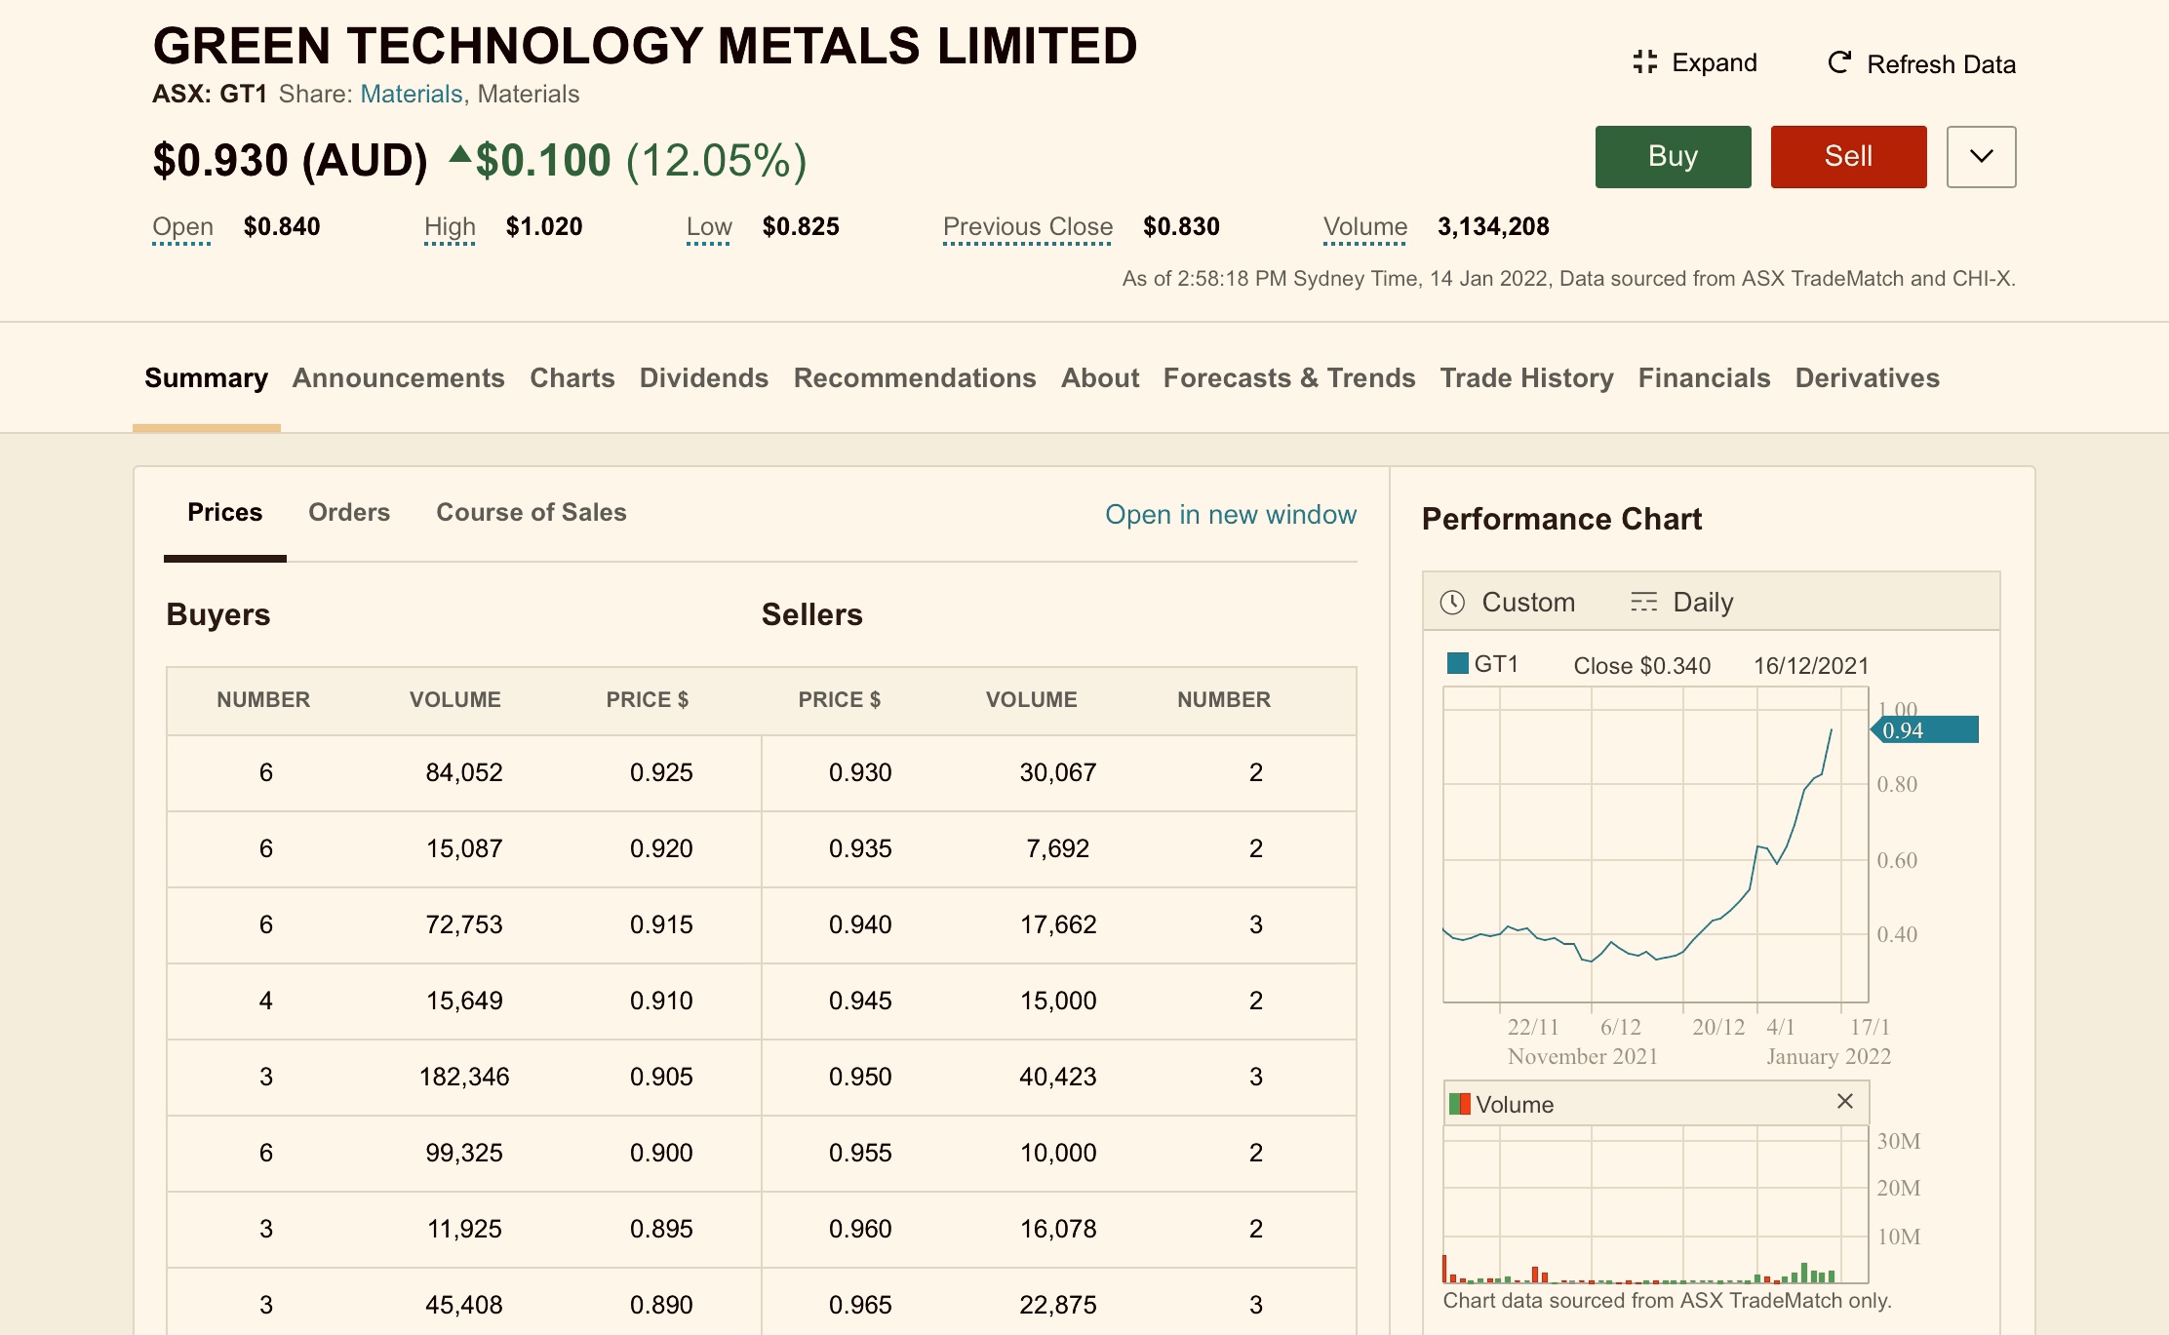Open the Recommendations tab

pyautogui.click(x=915, y=378)
